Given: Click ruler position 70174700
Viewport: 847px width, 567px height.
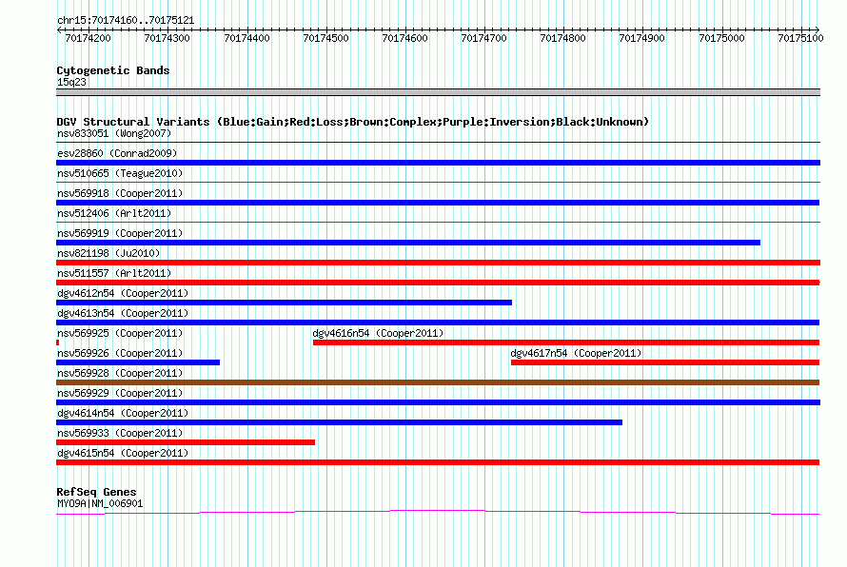Looking at the screenshot, I should coord(484,38).
